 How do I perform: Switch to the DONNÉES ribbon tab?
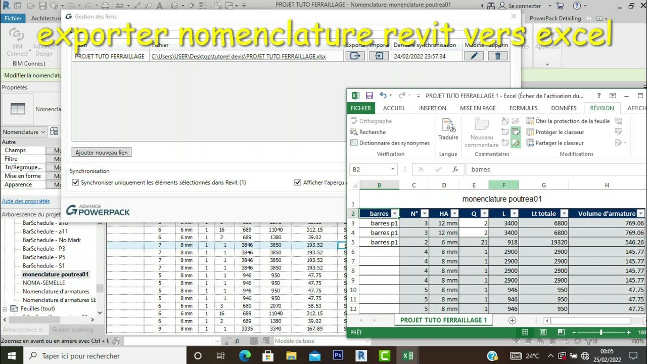(x=564, y=108)
